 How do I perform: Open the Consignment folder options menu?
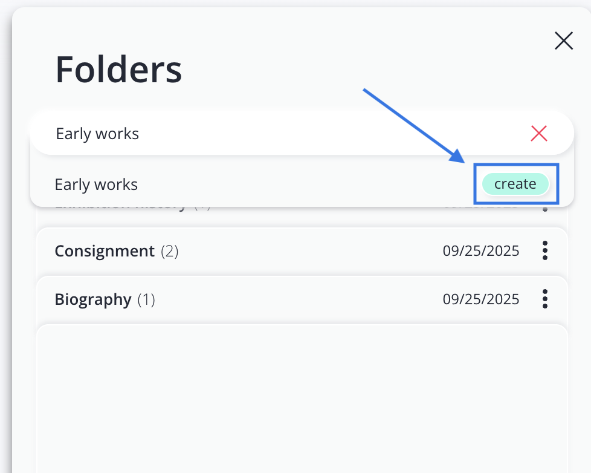545,250
